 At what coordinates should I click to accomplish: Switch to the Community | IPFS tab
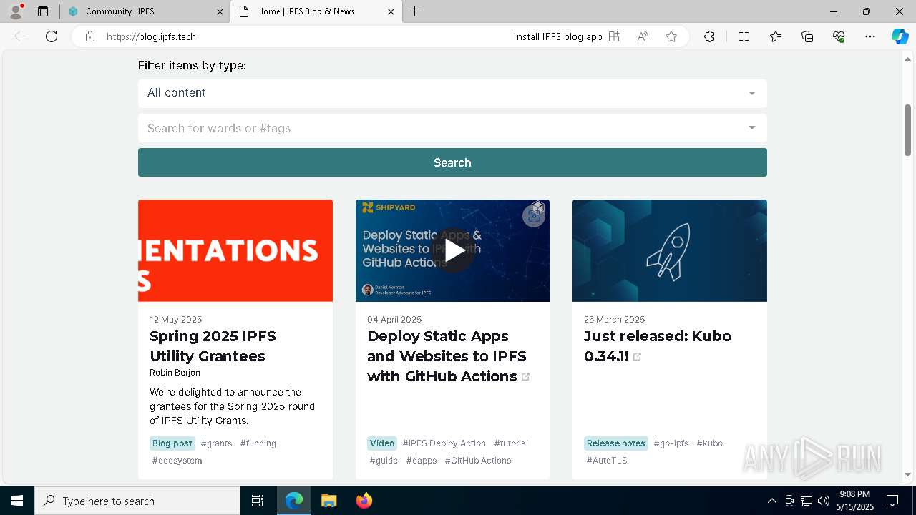tap(144, 11)
